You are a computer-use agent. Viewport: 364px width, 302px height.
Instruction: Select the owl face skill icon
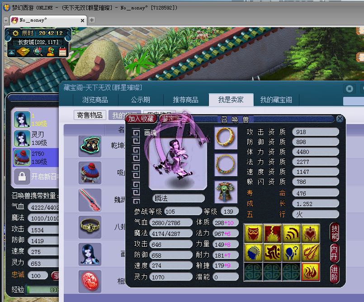(x=253, y=233)
